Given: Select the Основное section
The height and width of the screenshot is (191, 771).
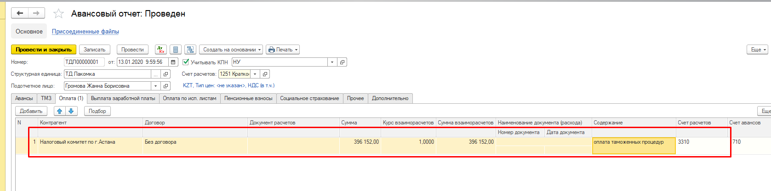Looking at the screenshot, I should tap(29, 31).
